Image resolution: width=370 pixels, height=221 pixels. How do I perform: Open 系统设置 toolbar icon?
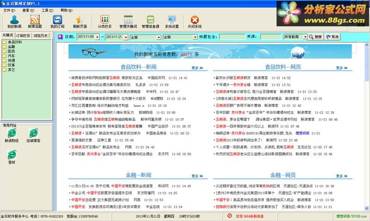pos(172,22)
